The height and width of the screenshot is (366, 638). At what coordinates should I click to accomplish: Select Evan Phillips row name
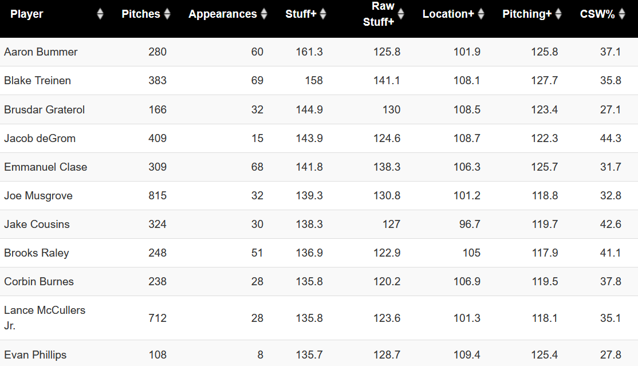(x=35, y=355)
